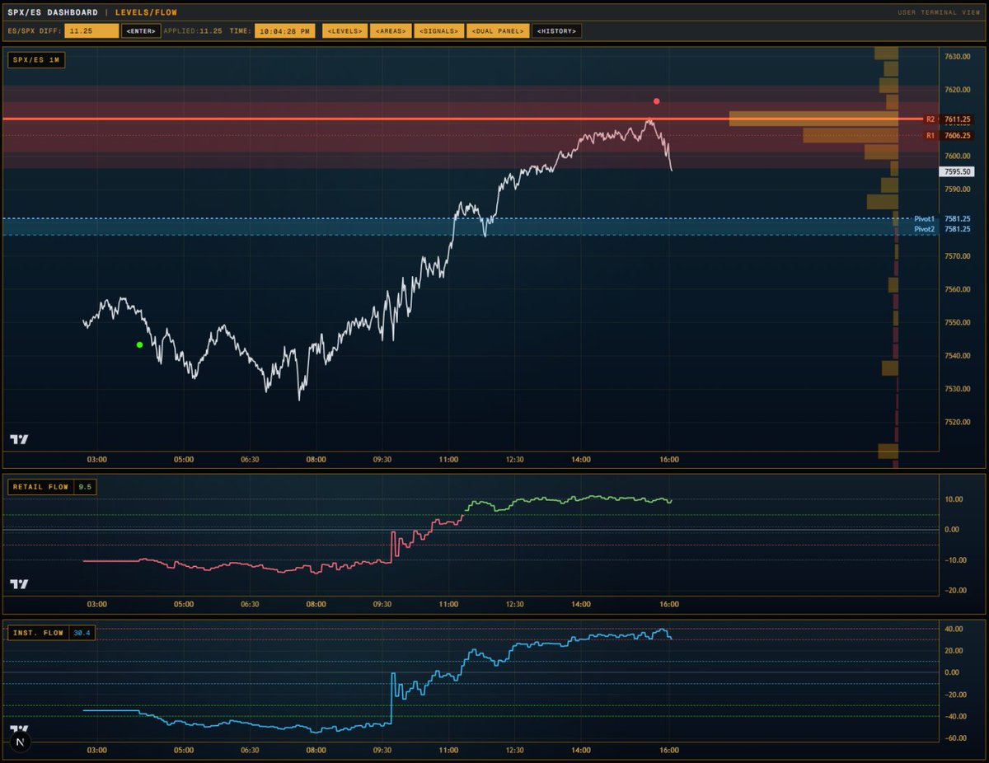Click the RETAIL FLOW panel label
Image resolution: width=989 pixels, height=763 pixels.
coord(40,487)
